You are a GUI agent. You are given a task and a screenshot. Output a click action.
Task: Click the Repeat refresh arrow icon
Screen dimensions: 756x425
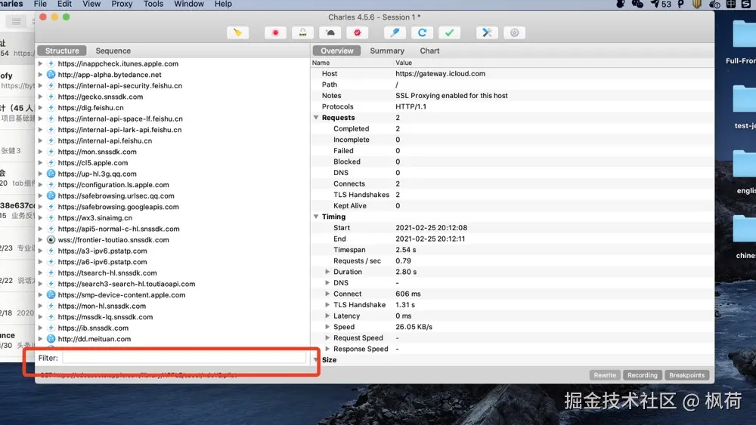(422, 32)
